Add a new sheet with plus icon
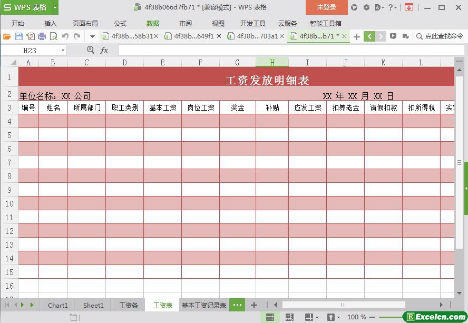This screenshot has height=323, width=468. [254, 305]
